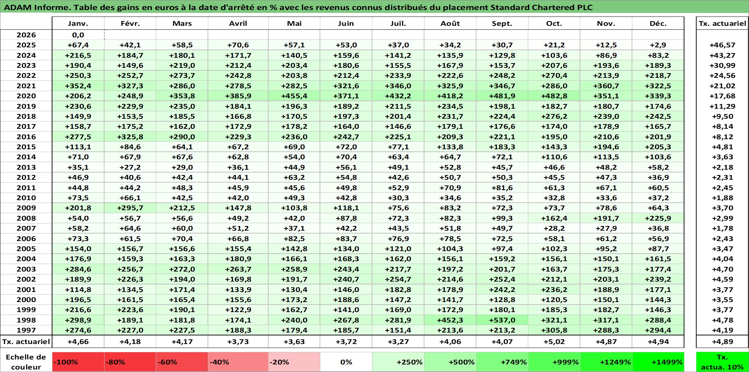Select the +999% color scale swatch
Screen dimensions: 749x372
point(554,362)
